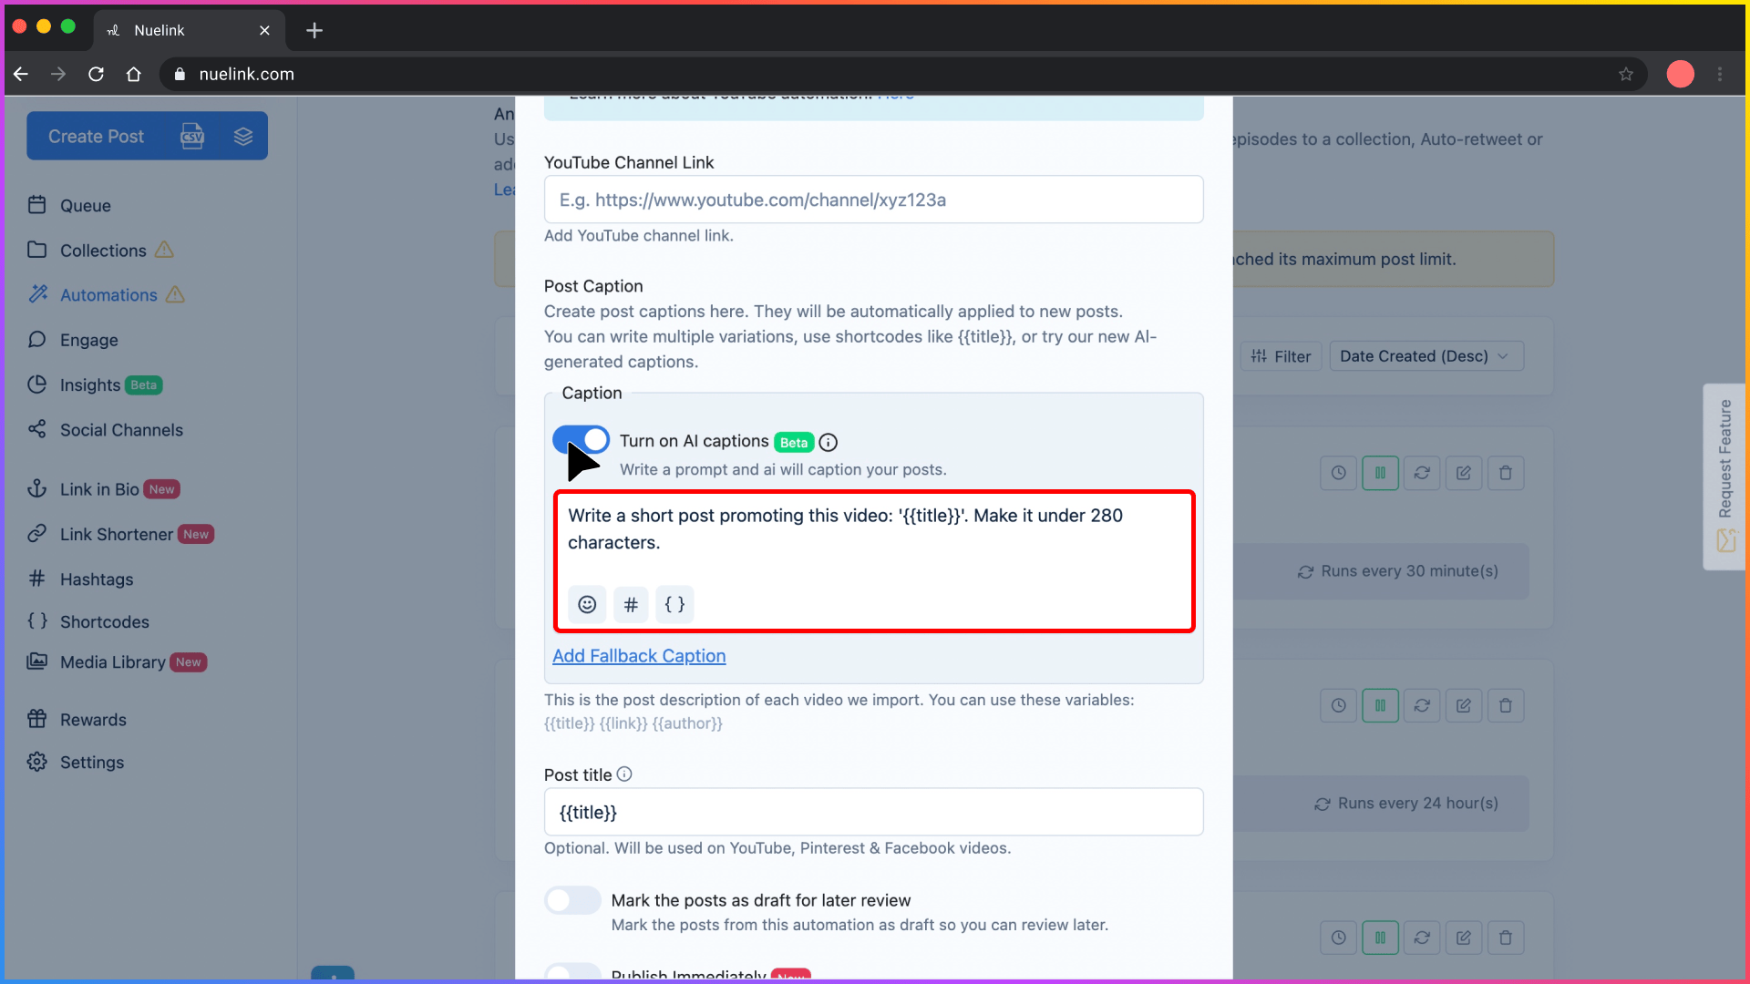Click Add Fallback Caption link
The width and height of the screenshot is (1750, 984).
(639, 656)
